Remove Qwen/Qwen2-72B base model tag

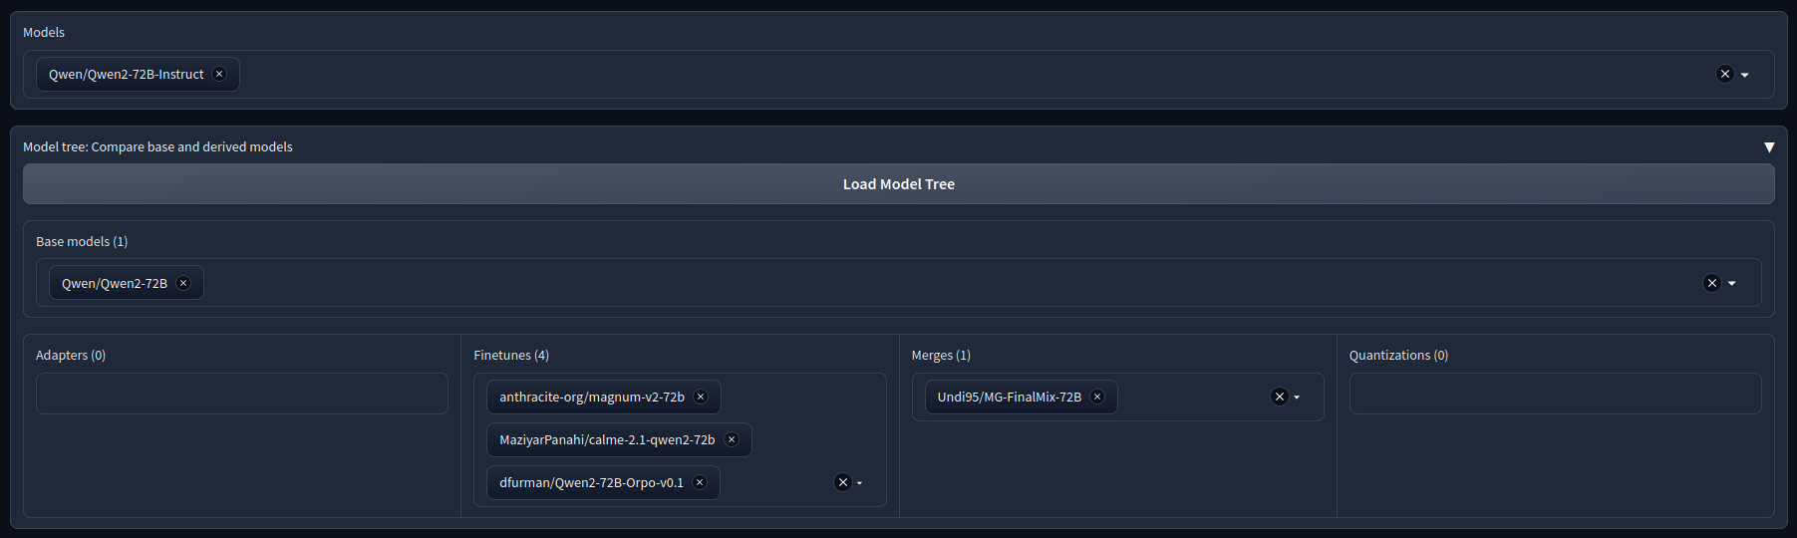[x=183, y=283]
